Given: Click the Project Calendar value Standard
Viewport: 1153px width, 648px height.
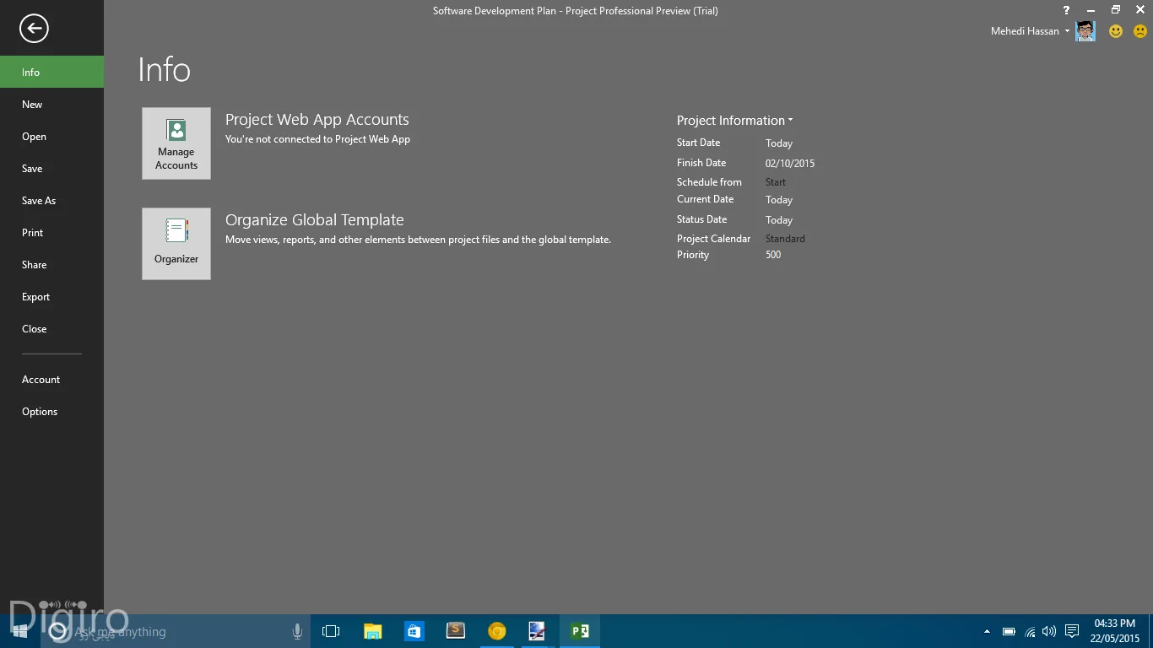Looking at the screenshot, I should tap(785, 239).
